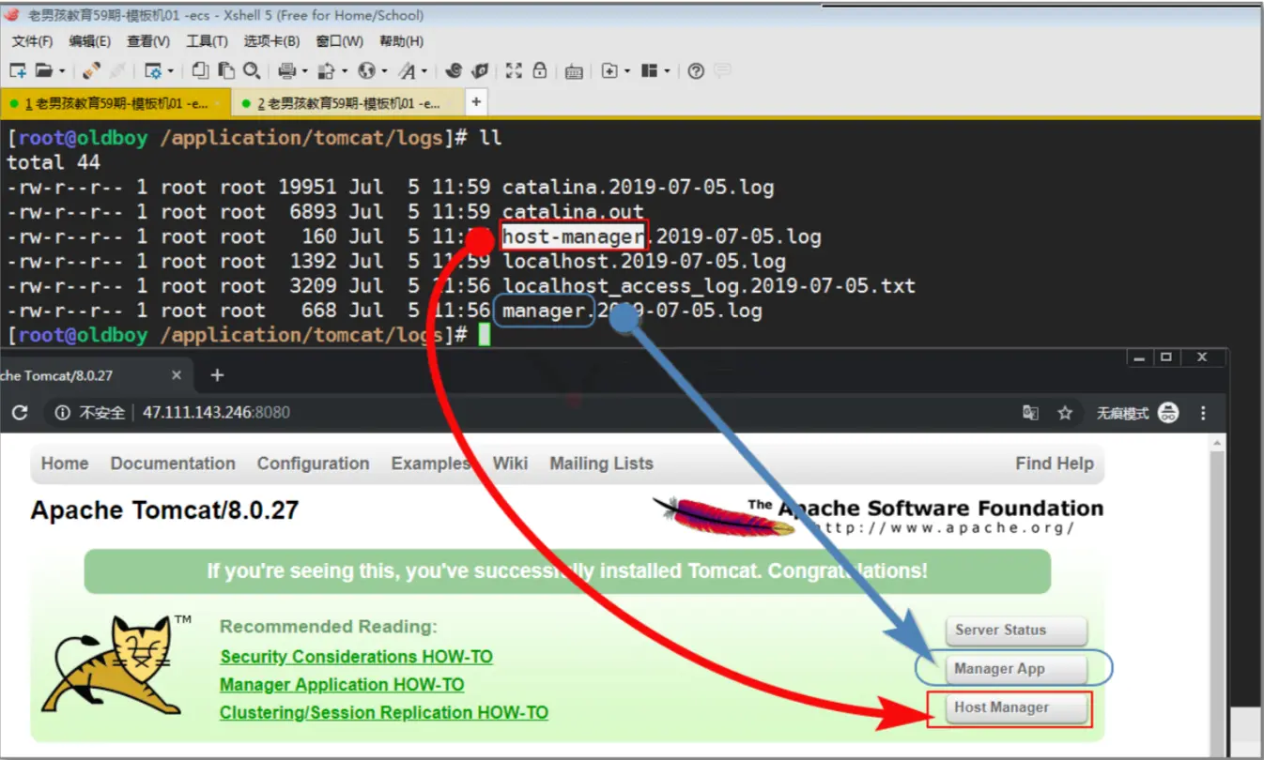
Task: Click the globe encoding icon
Action: 366,70
